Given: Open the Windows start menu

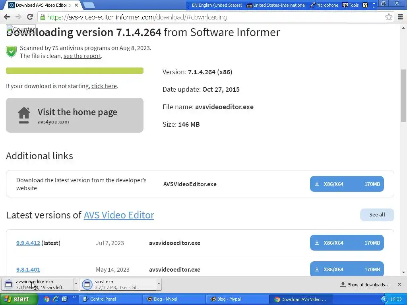Looking at the screenshot, I should (x=19, y=299).
